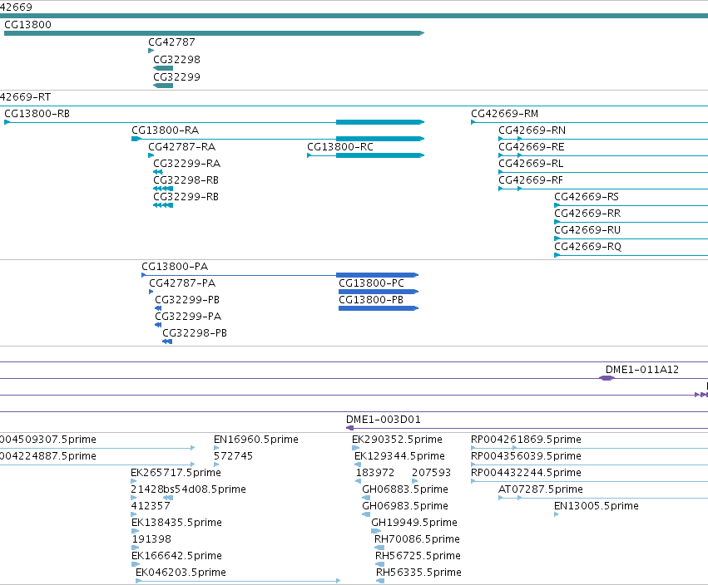Click the CG32299 gene label

(176, 77)
